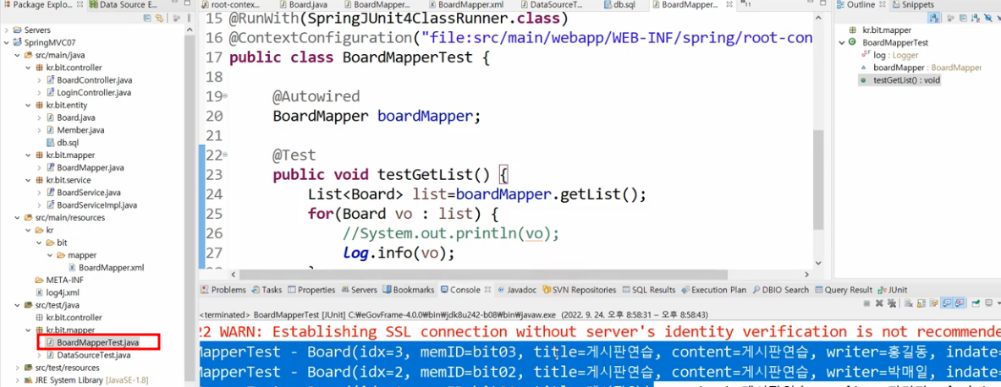Collapse kr.bit.controller package in src/main/java
The width and height of the screenshot is (1001, 387).
(28, 68)
